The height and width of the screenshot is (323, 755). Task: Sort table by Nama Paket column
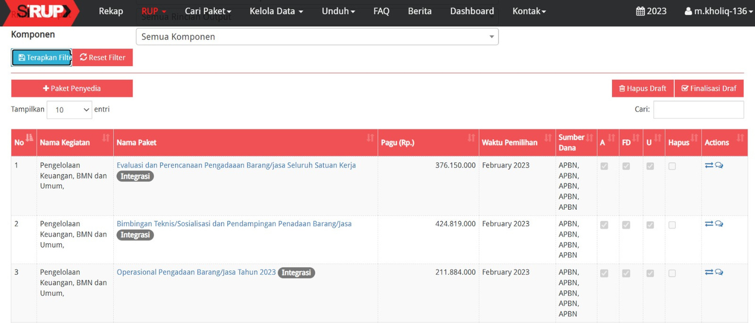(x=244, y=143)
